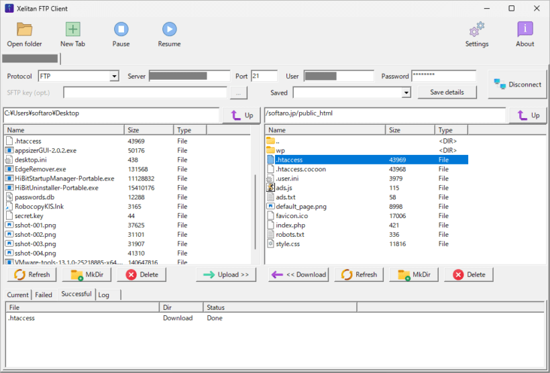Click remote Delete button
This screenshot has width=550, height=373.
(x=469, y=274)
